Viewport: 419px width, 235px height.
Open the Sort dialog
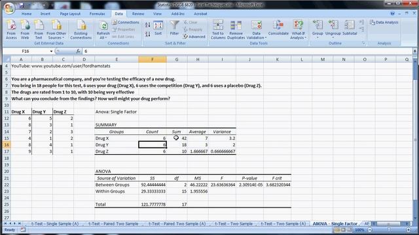[x=158, y=28]
